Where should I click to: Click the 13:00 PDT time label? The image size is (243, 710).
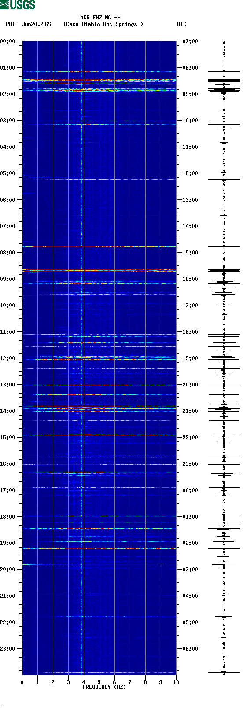(x=8, y=385)
